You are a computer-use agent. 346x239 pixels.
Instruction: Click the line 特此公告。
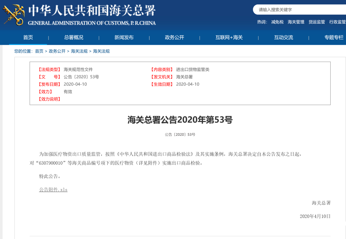pyautogui.click(x=50, y=176)
